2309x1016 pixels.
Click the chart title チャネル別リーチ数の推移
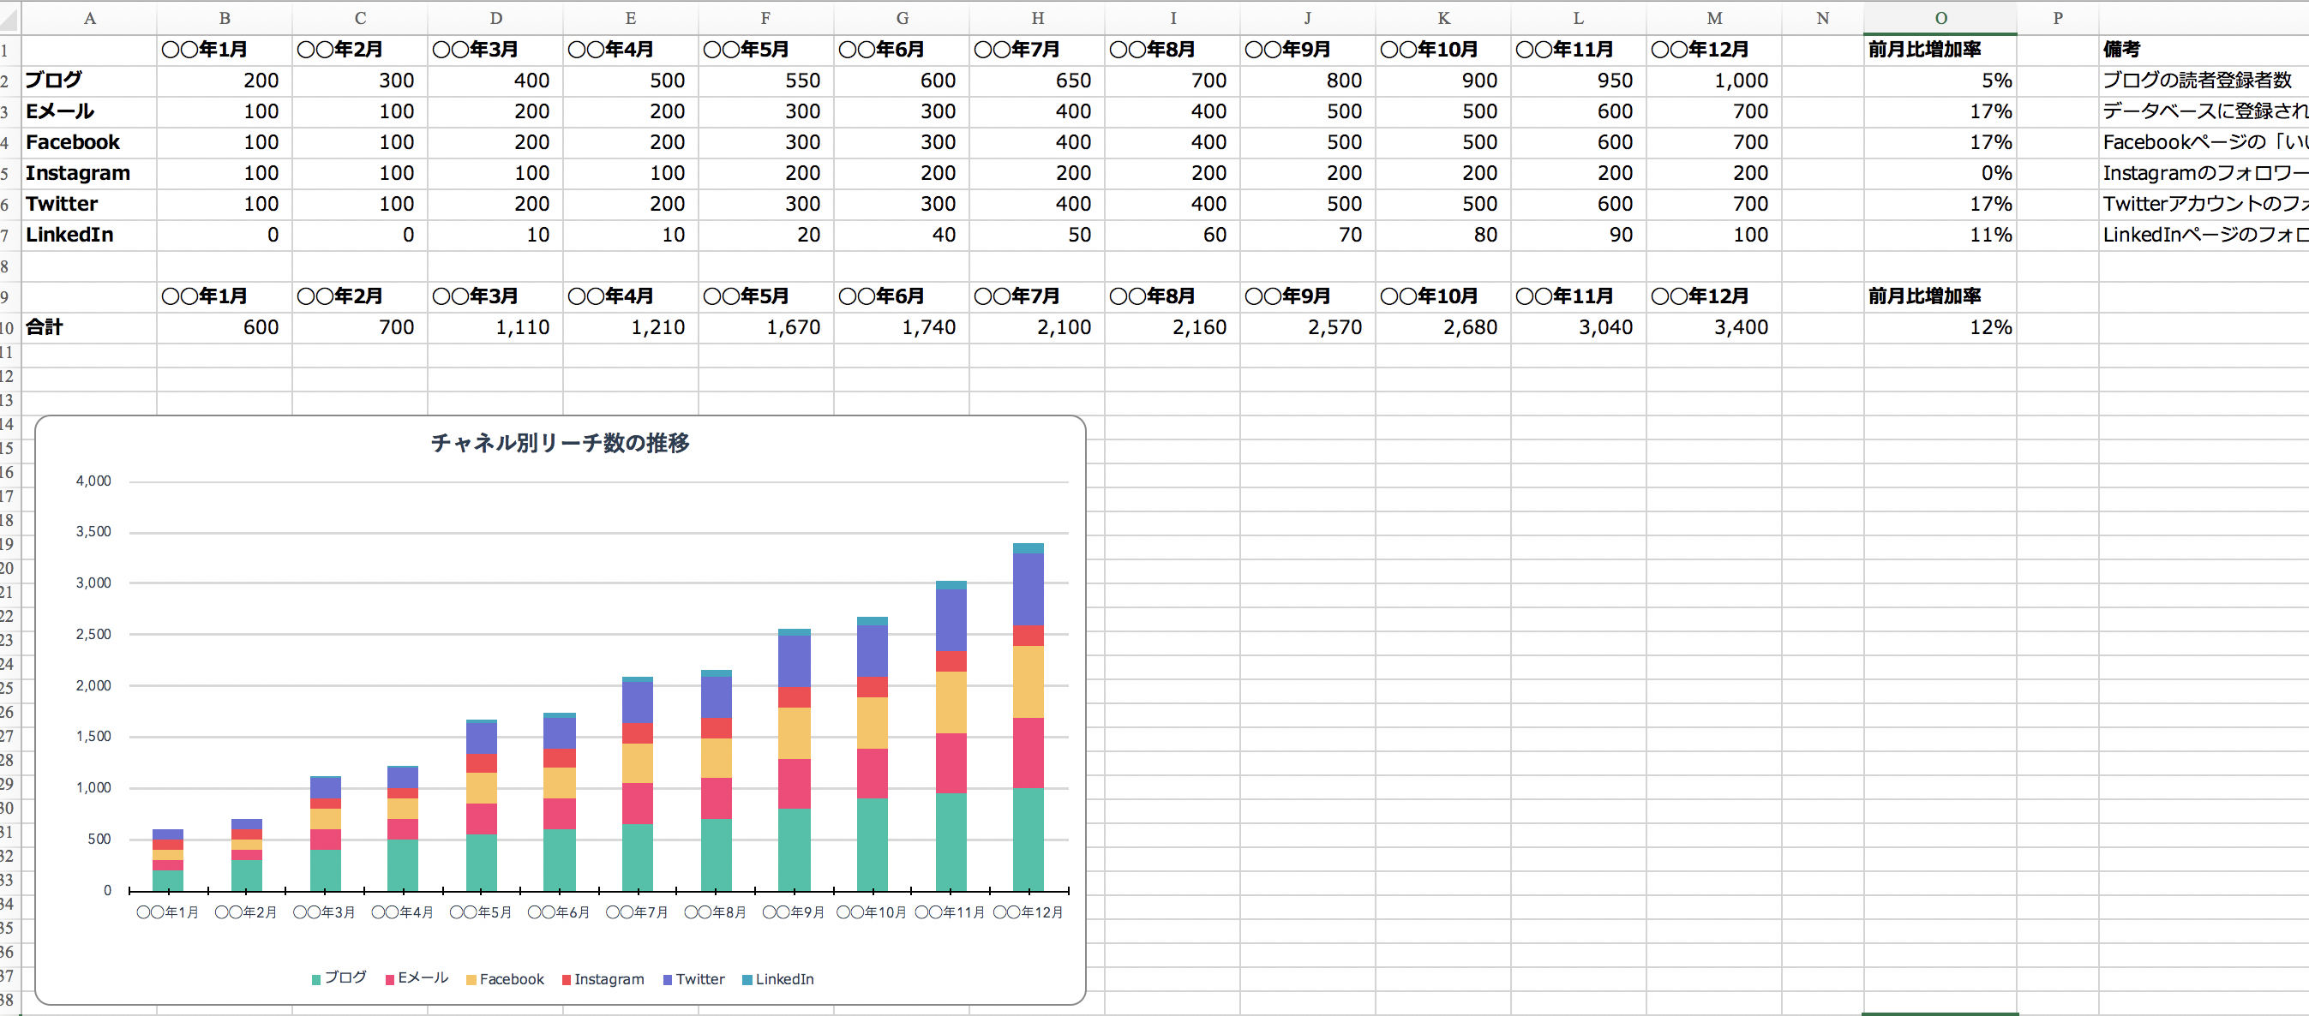561,444
